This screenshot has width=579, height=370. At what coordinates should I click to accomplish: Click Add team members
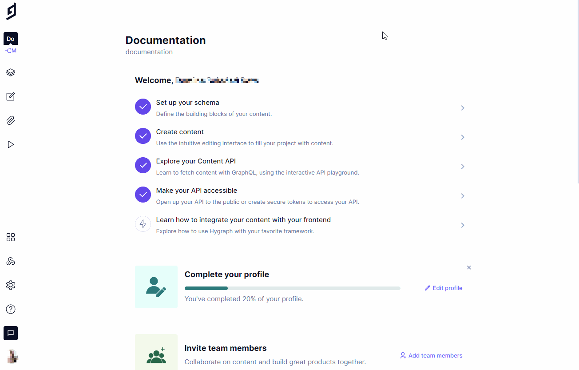click(x=431, y=355)
